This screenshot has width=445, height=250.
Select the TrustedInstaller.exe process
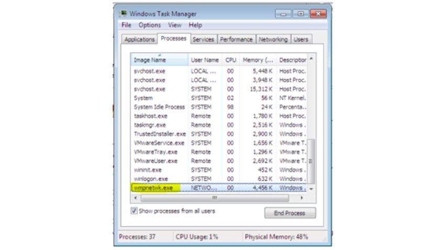tap(159, 134)
